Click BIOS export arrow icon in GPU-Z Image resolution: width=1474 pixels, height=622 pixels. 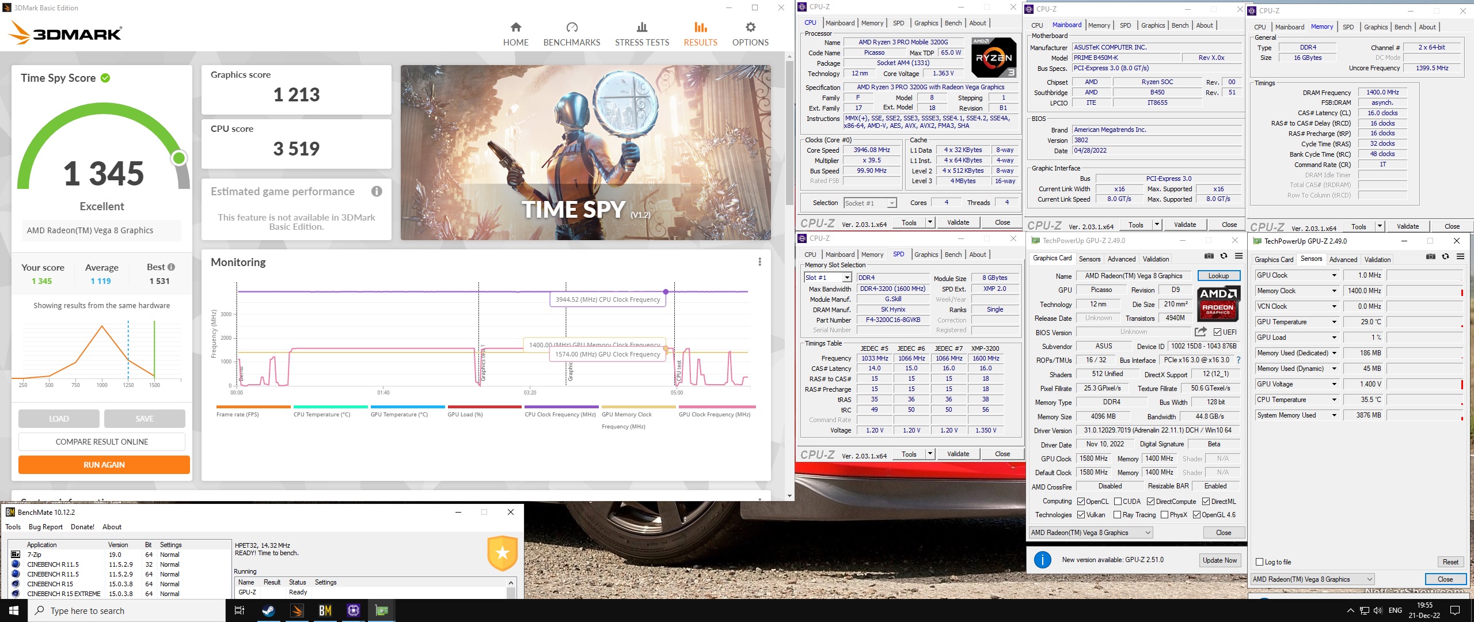click(1201, 332)
